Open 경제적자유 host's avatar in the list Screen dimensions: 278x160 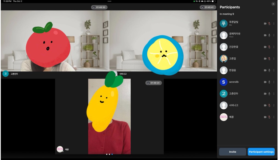click(224, 35)
